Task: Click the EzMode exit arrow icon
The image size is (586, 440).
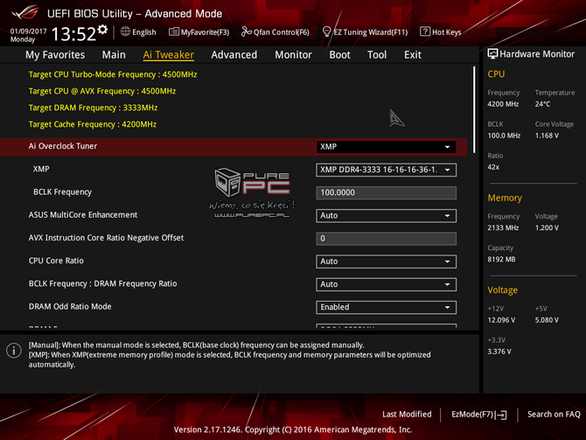Action: click(x=501, y=415)
